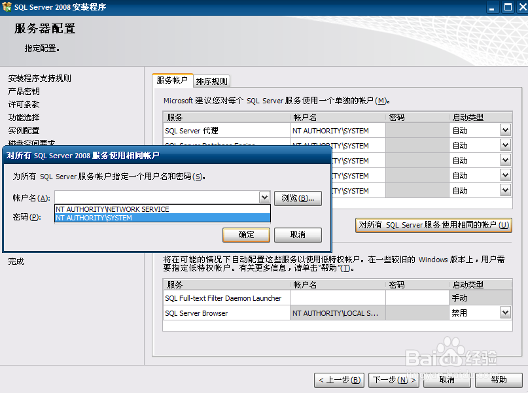Click the 禁用 startup type value
528x393 pixels.
click(459, 313)
